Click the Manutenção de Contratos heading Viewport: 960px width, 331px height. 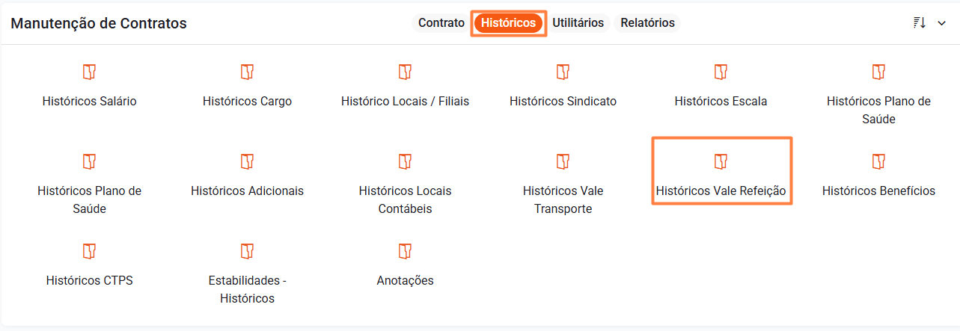99,24
